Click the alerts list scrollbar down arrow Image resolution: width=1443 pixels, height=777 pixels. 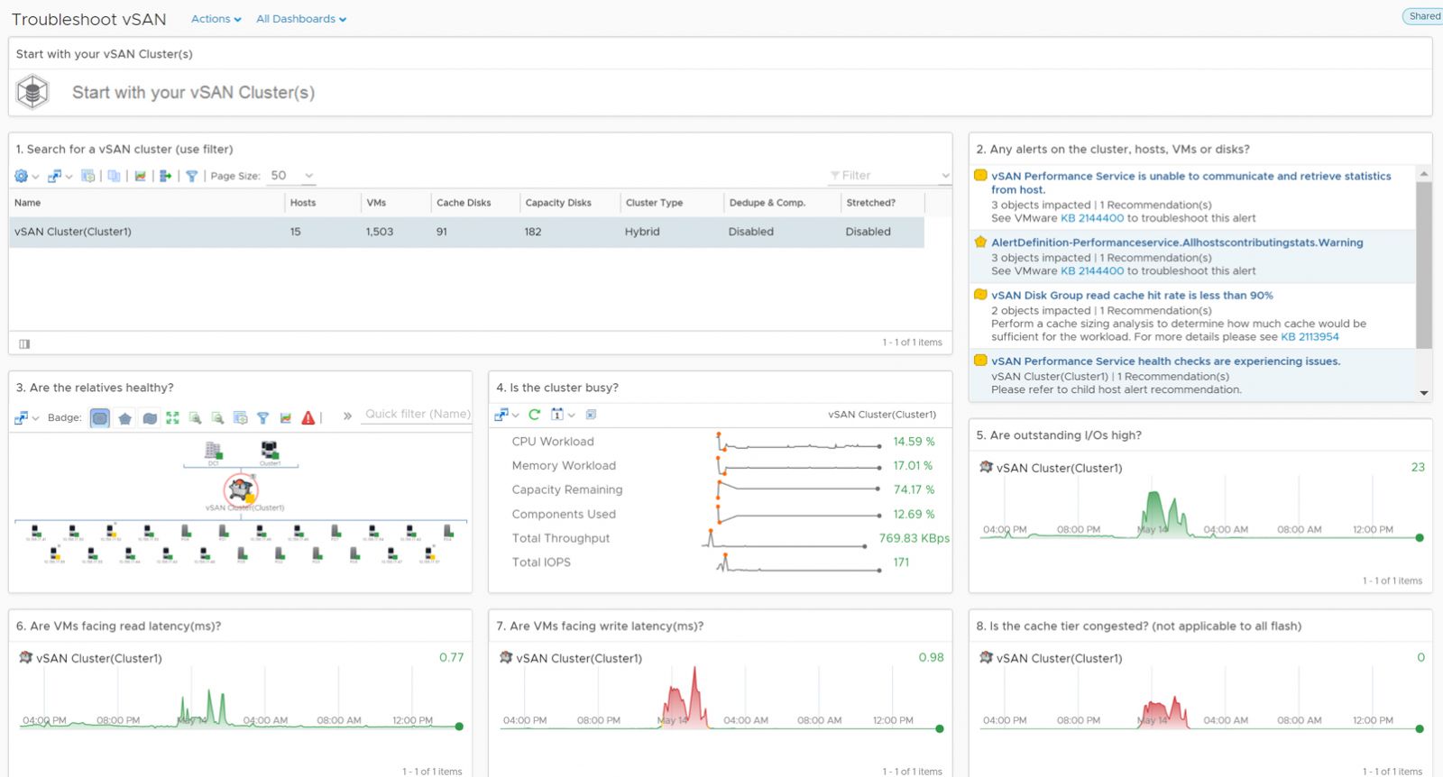point(1424,393)
